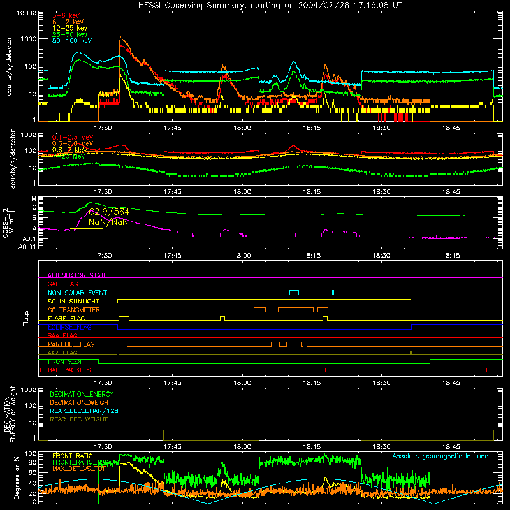Select the 'ECLIPSE_FLAG' flag label
This screenshot has height=510, width=510.
click(70, 327)
